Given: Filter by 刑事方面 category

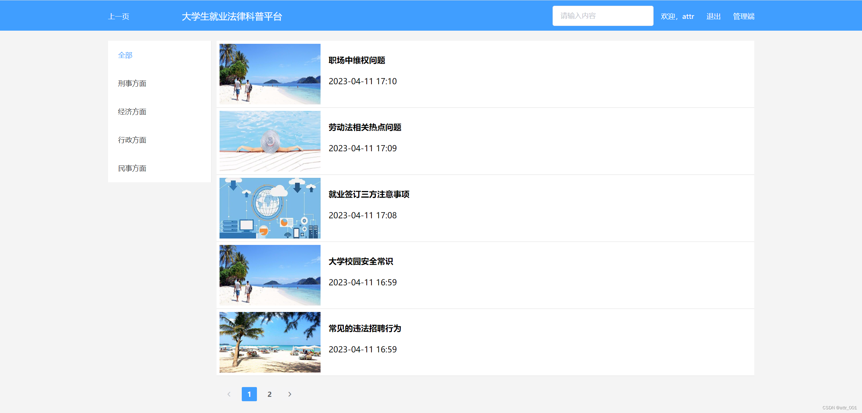Looking at the screenshot, I should tap(132, 84).
